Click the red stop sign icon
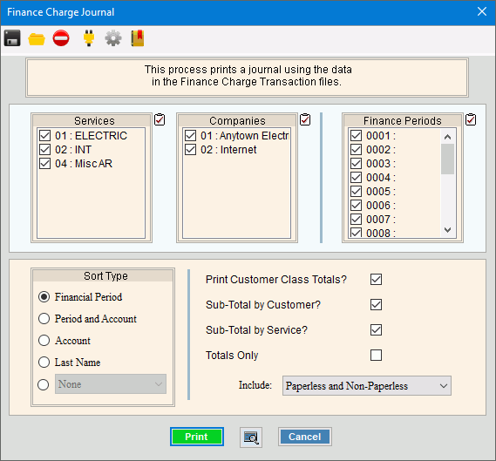This screenshot has width=496, height=461. click(61, 38)
